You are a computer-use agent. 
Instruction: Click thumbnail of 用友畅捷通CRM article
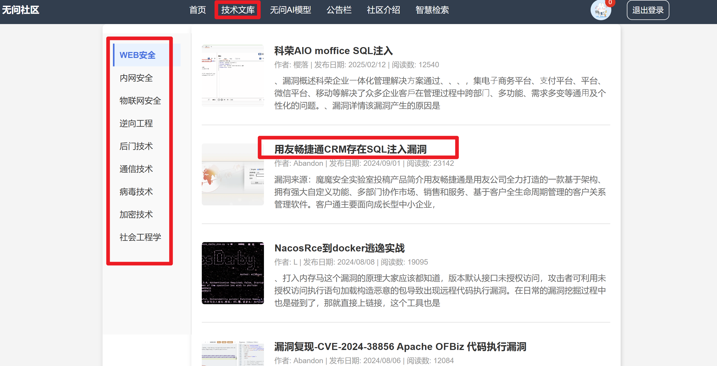233,174
